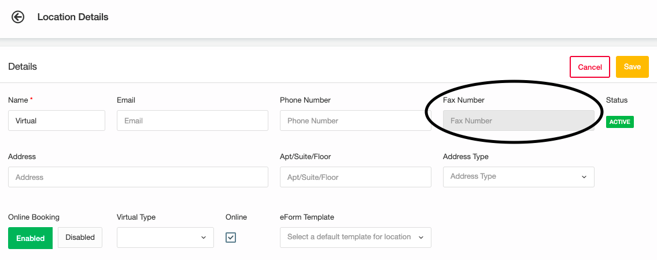Click the Virtual Type chevron arrow

pos(204,238)
